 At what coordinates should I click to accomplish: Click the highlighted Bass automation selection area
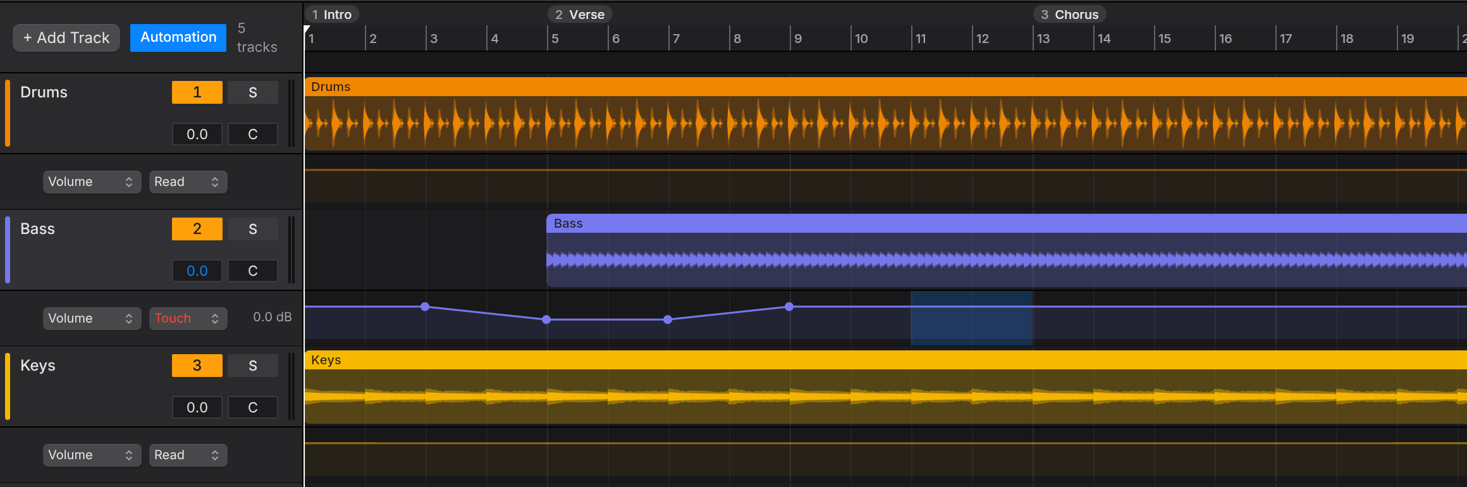(971, 318)
